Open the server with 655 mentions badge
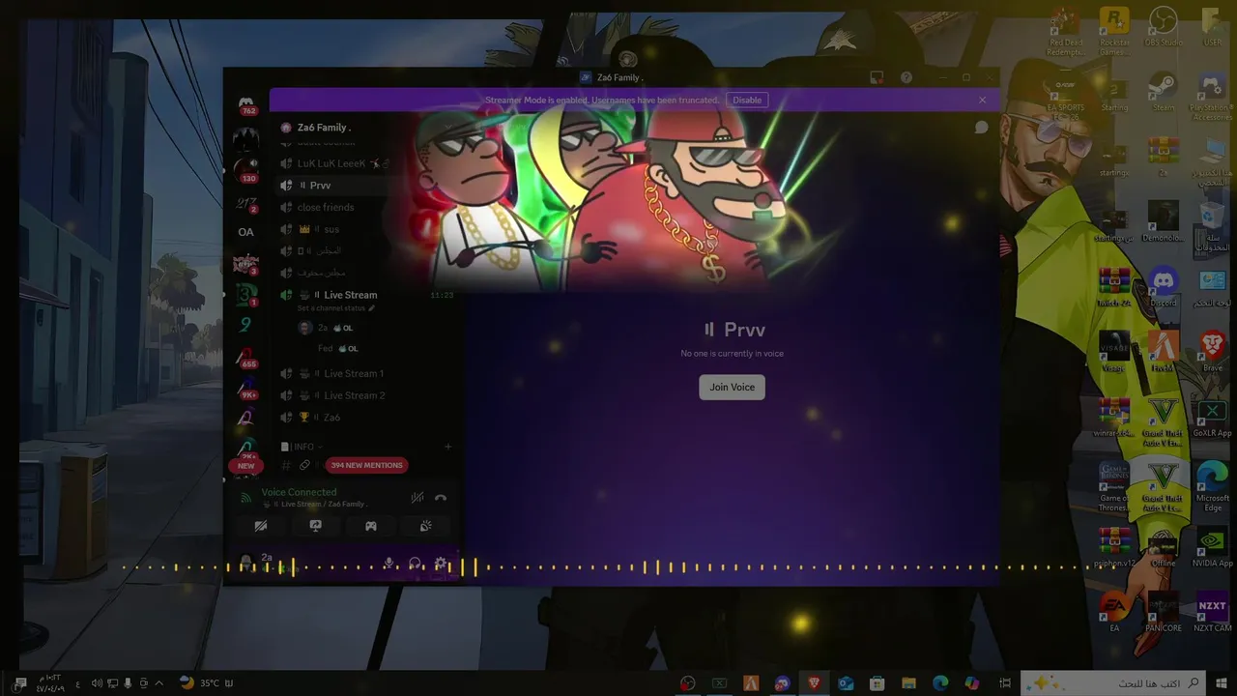 tap(246, 357)
